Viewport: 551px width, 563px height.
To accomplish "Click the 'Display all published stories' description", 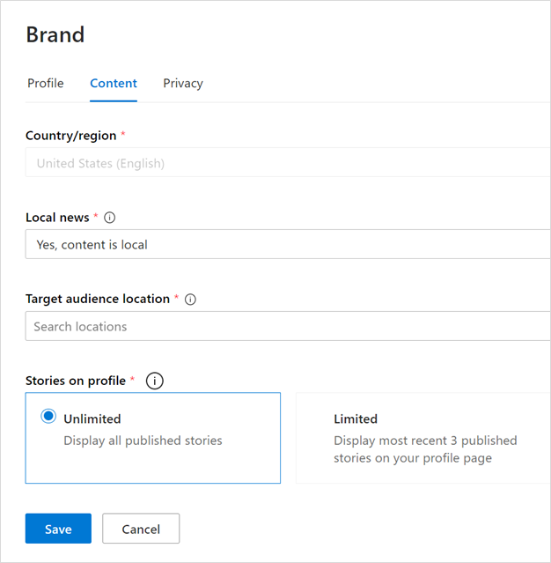I will point(143,441).
